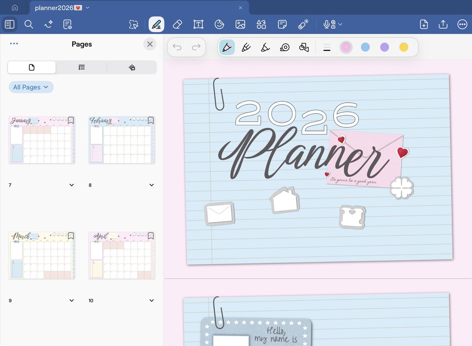Tap the ticket sticker link on cover

click(352, 217)
